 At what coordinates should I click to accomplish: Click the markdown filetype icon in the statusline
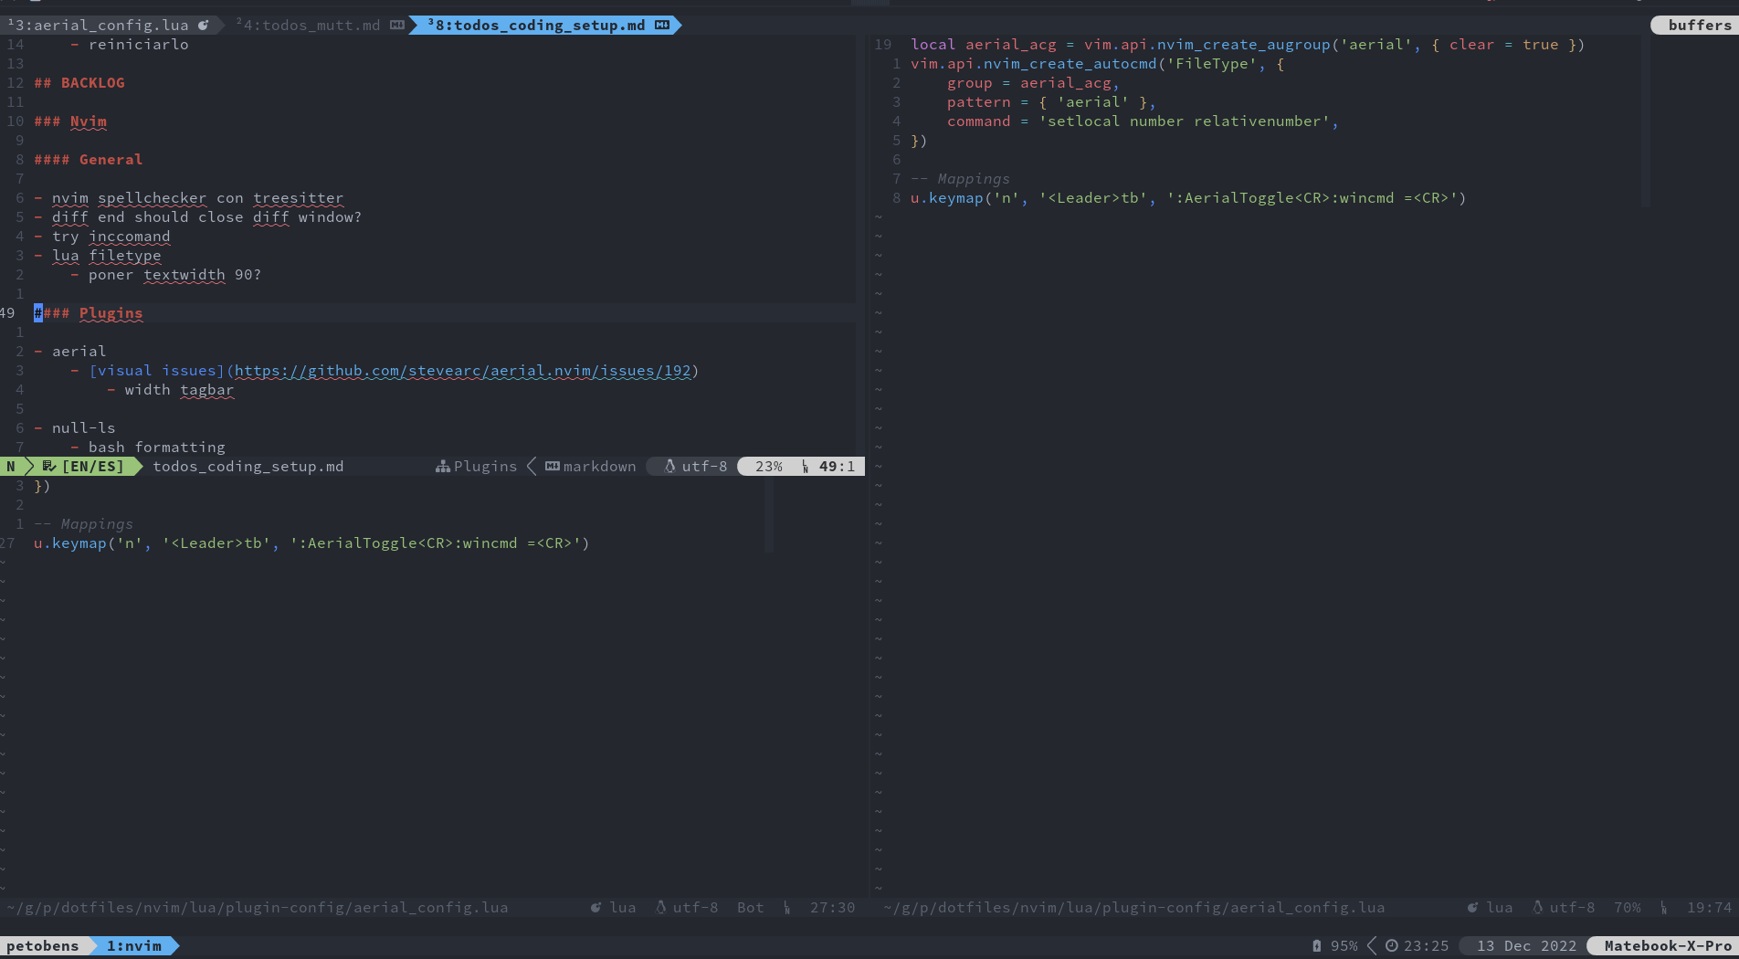click(x=553, y=466)
